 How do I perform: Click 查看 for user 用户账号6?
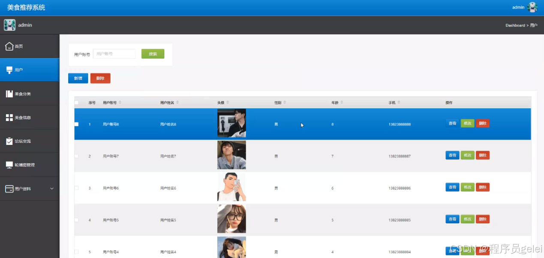point(452,187)
